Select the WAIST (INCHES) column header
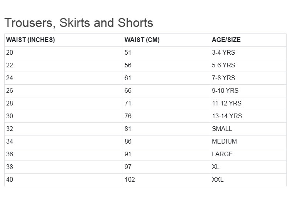Image resolution: width=292 pixels, height=204 pixels. (x=30, y=40)
